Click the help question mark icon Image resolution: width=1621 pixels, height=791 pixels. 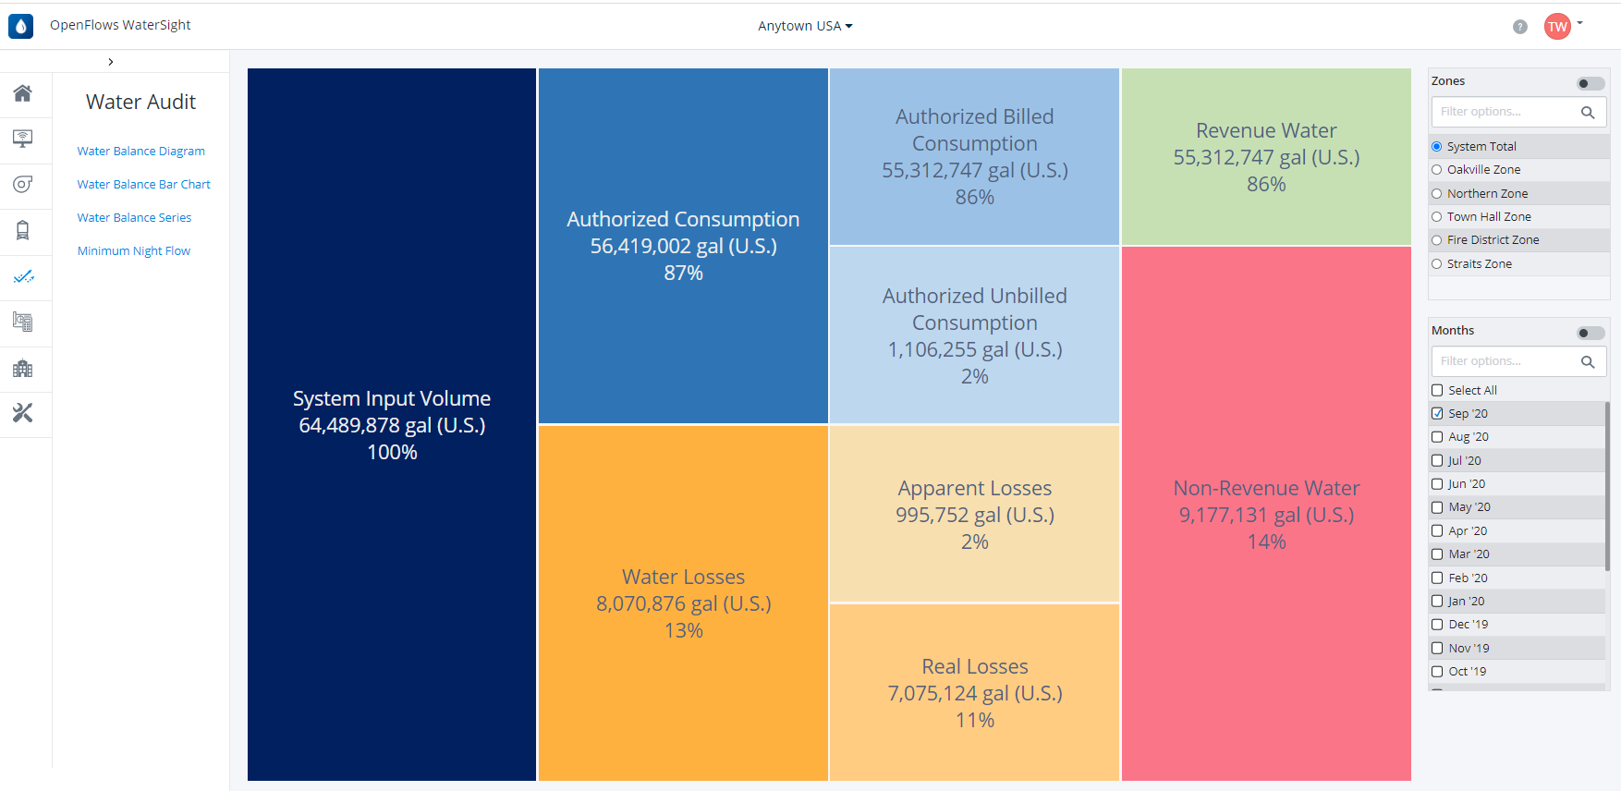(1520, 27)
